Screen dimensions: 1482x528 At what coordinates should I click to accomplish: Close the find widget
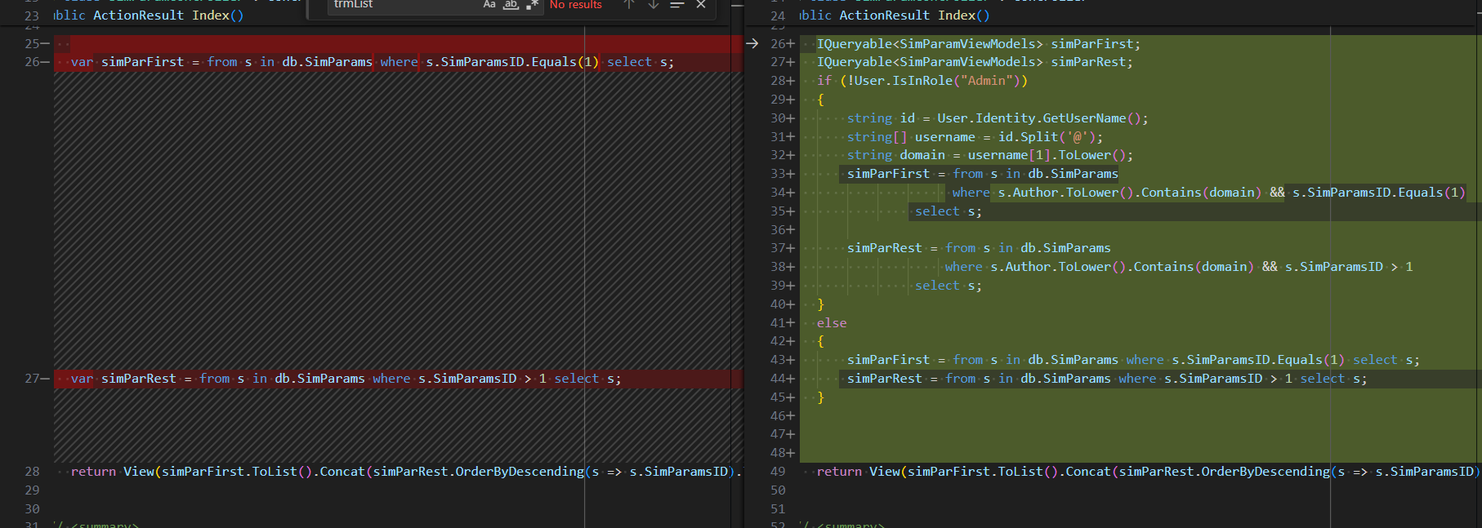tap(701, 5)
